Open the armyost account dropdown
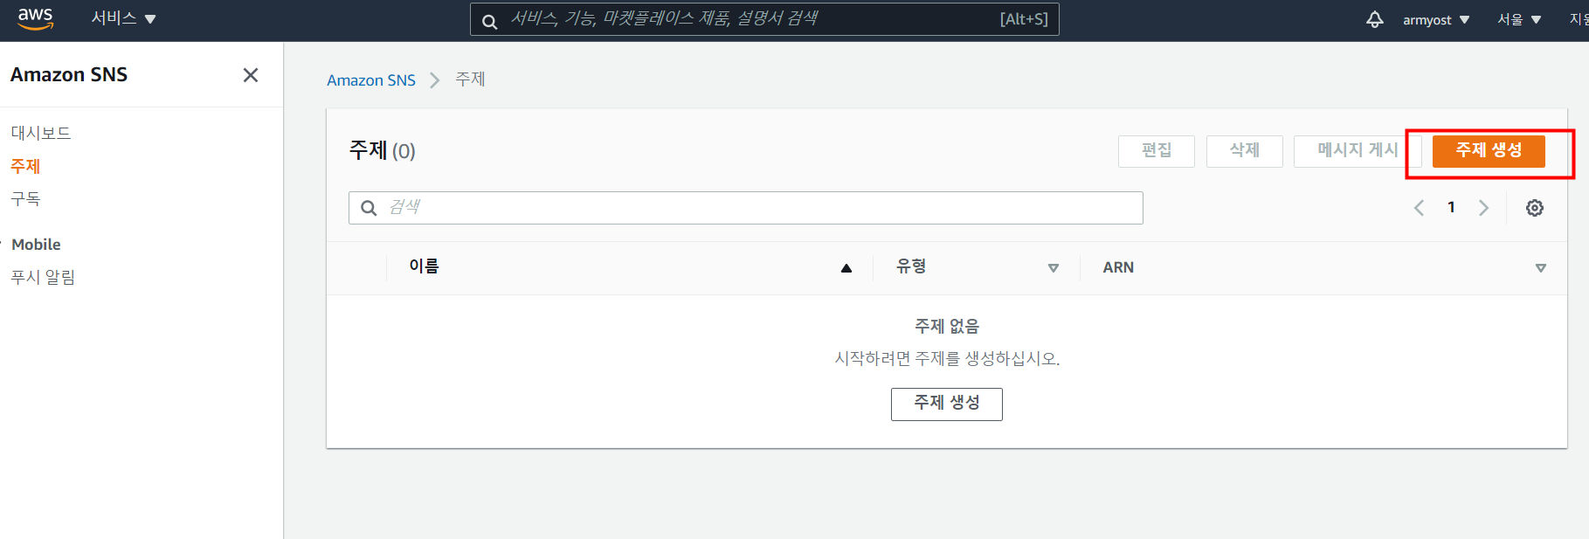This screenshot has height=539, width=1589. [x=1436, y=19]
